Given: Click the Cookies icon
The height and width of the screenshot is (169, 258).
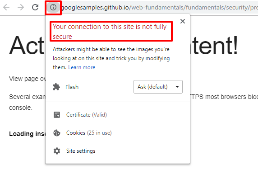Looking at the screenshot, I should pyautogui.click(x=57, y=133).
